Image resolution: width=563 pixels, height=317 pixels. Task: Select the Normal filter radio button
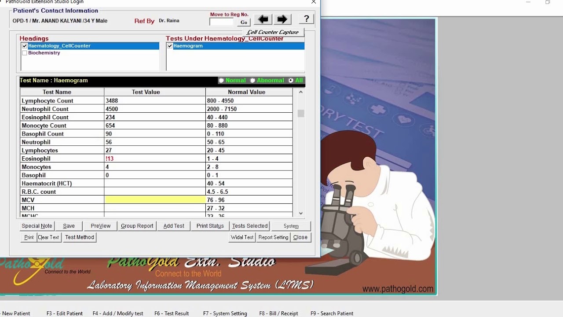tap(222, 81)
